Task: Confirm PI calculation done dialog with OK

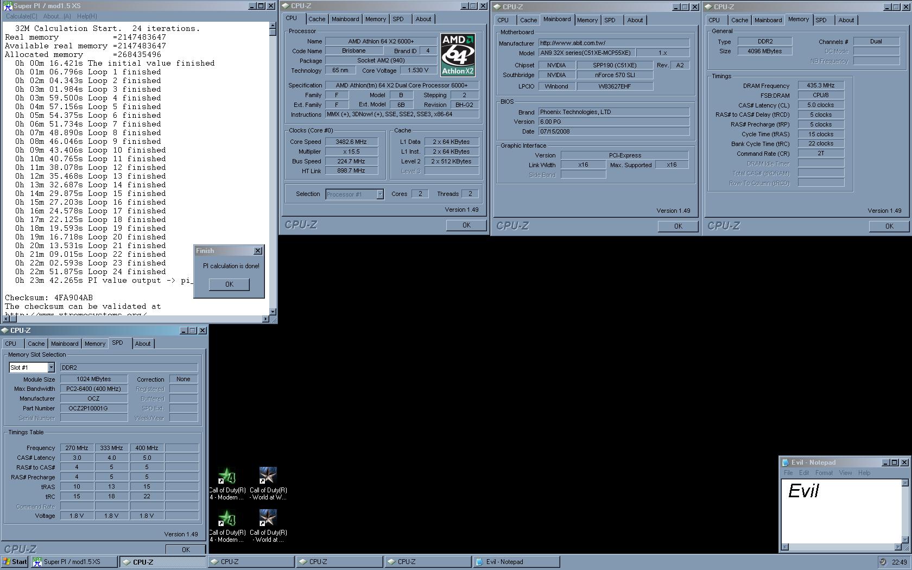Action: coord(229,284)
